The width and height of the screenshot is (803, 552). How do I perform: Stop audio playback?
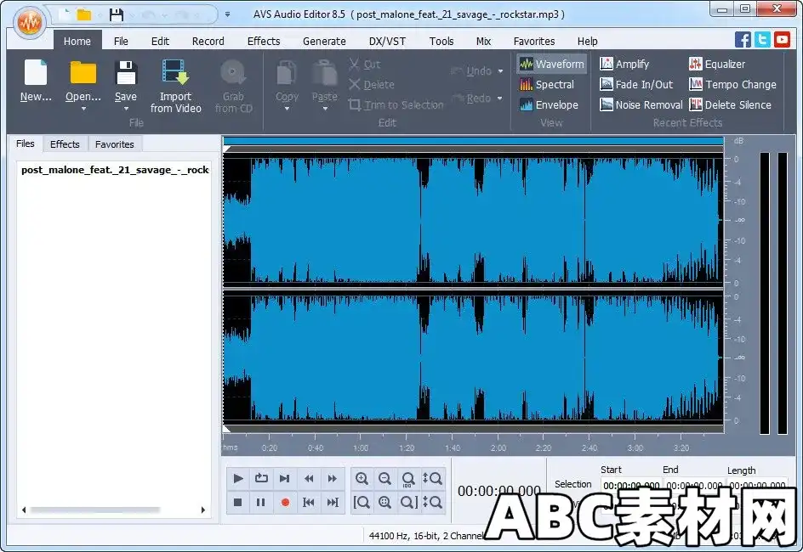237,503
